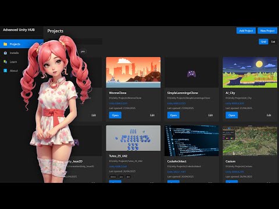Image resolution: width=279 pixels, height=209 pixels.
Task: Click the 'Tutos_25_U62' project title
Action: [118, 156]
